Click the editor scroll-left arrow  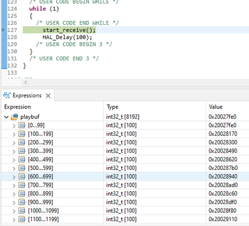point(26,82)
